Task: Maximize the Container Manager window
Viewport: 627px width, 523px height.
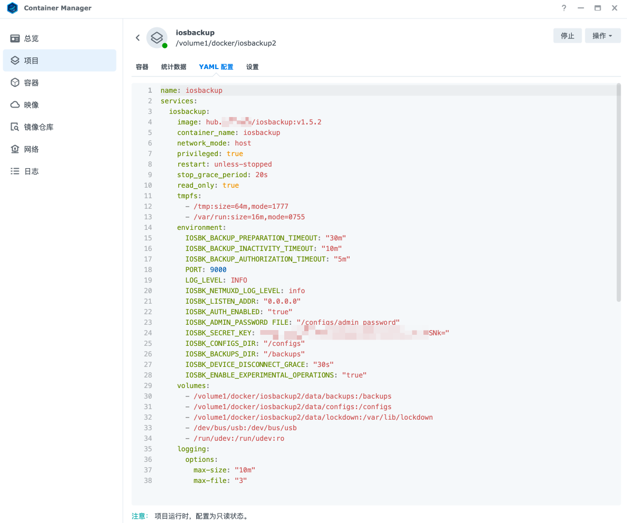Action: point(597,8)
